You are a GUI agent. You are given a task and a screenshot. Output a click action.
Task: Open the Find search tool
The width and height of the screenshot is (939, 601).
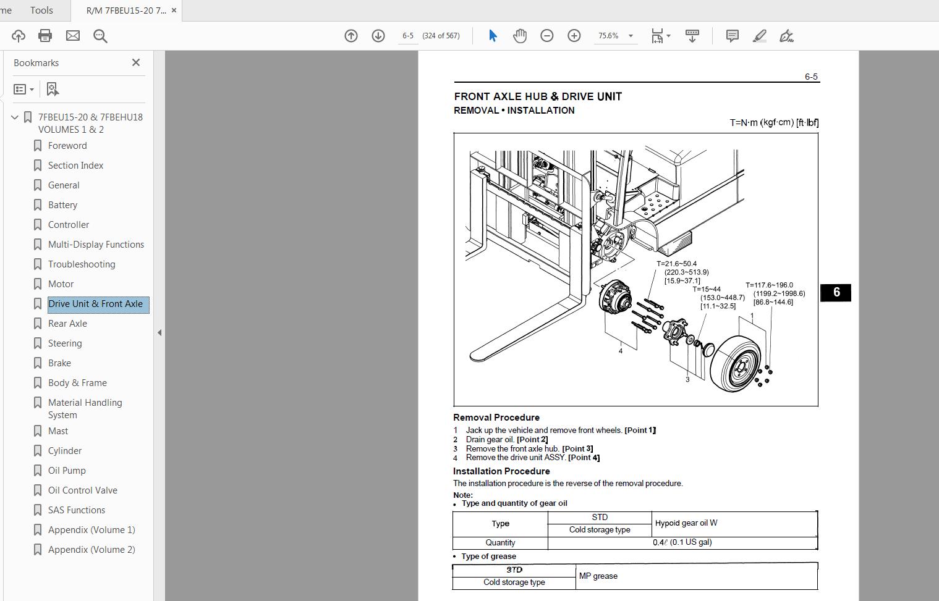100,36
